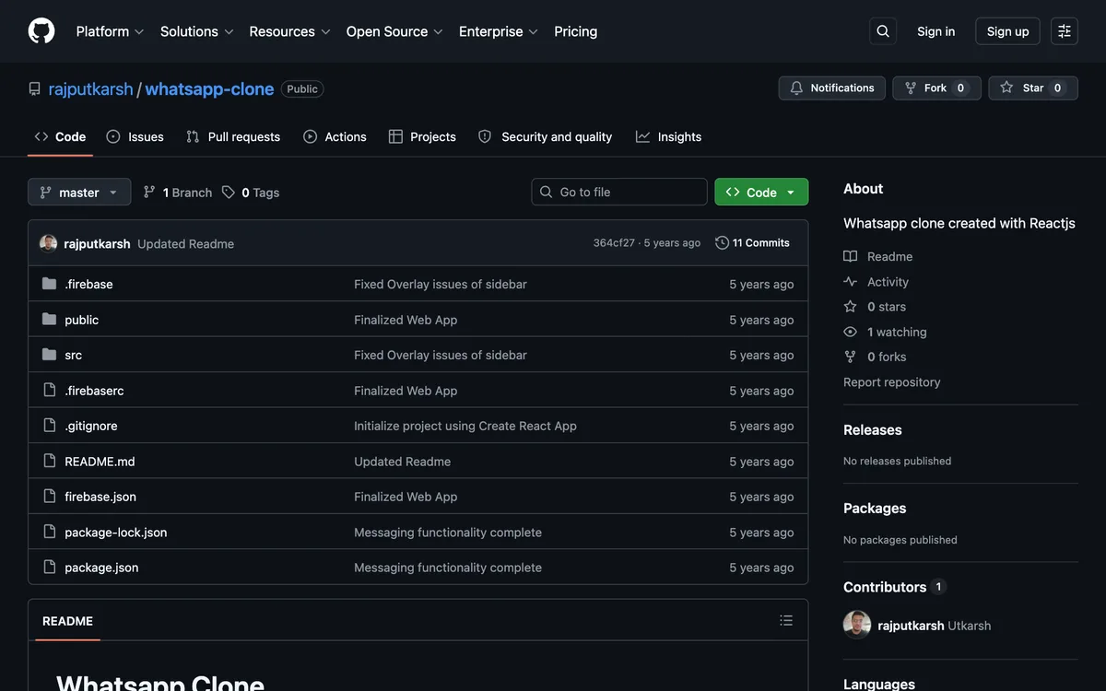This screenshot has width=1106, height=691.
Task: Switch to the Actions tab
Action: 335,136
